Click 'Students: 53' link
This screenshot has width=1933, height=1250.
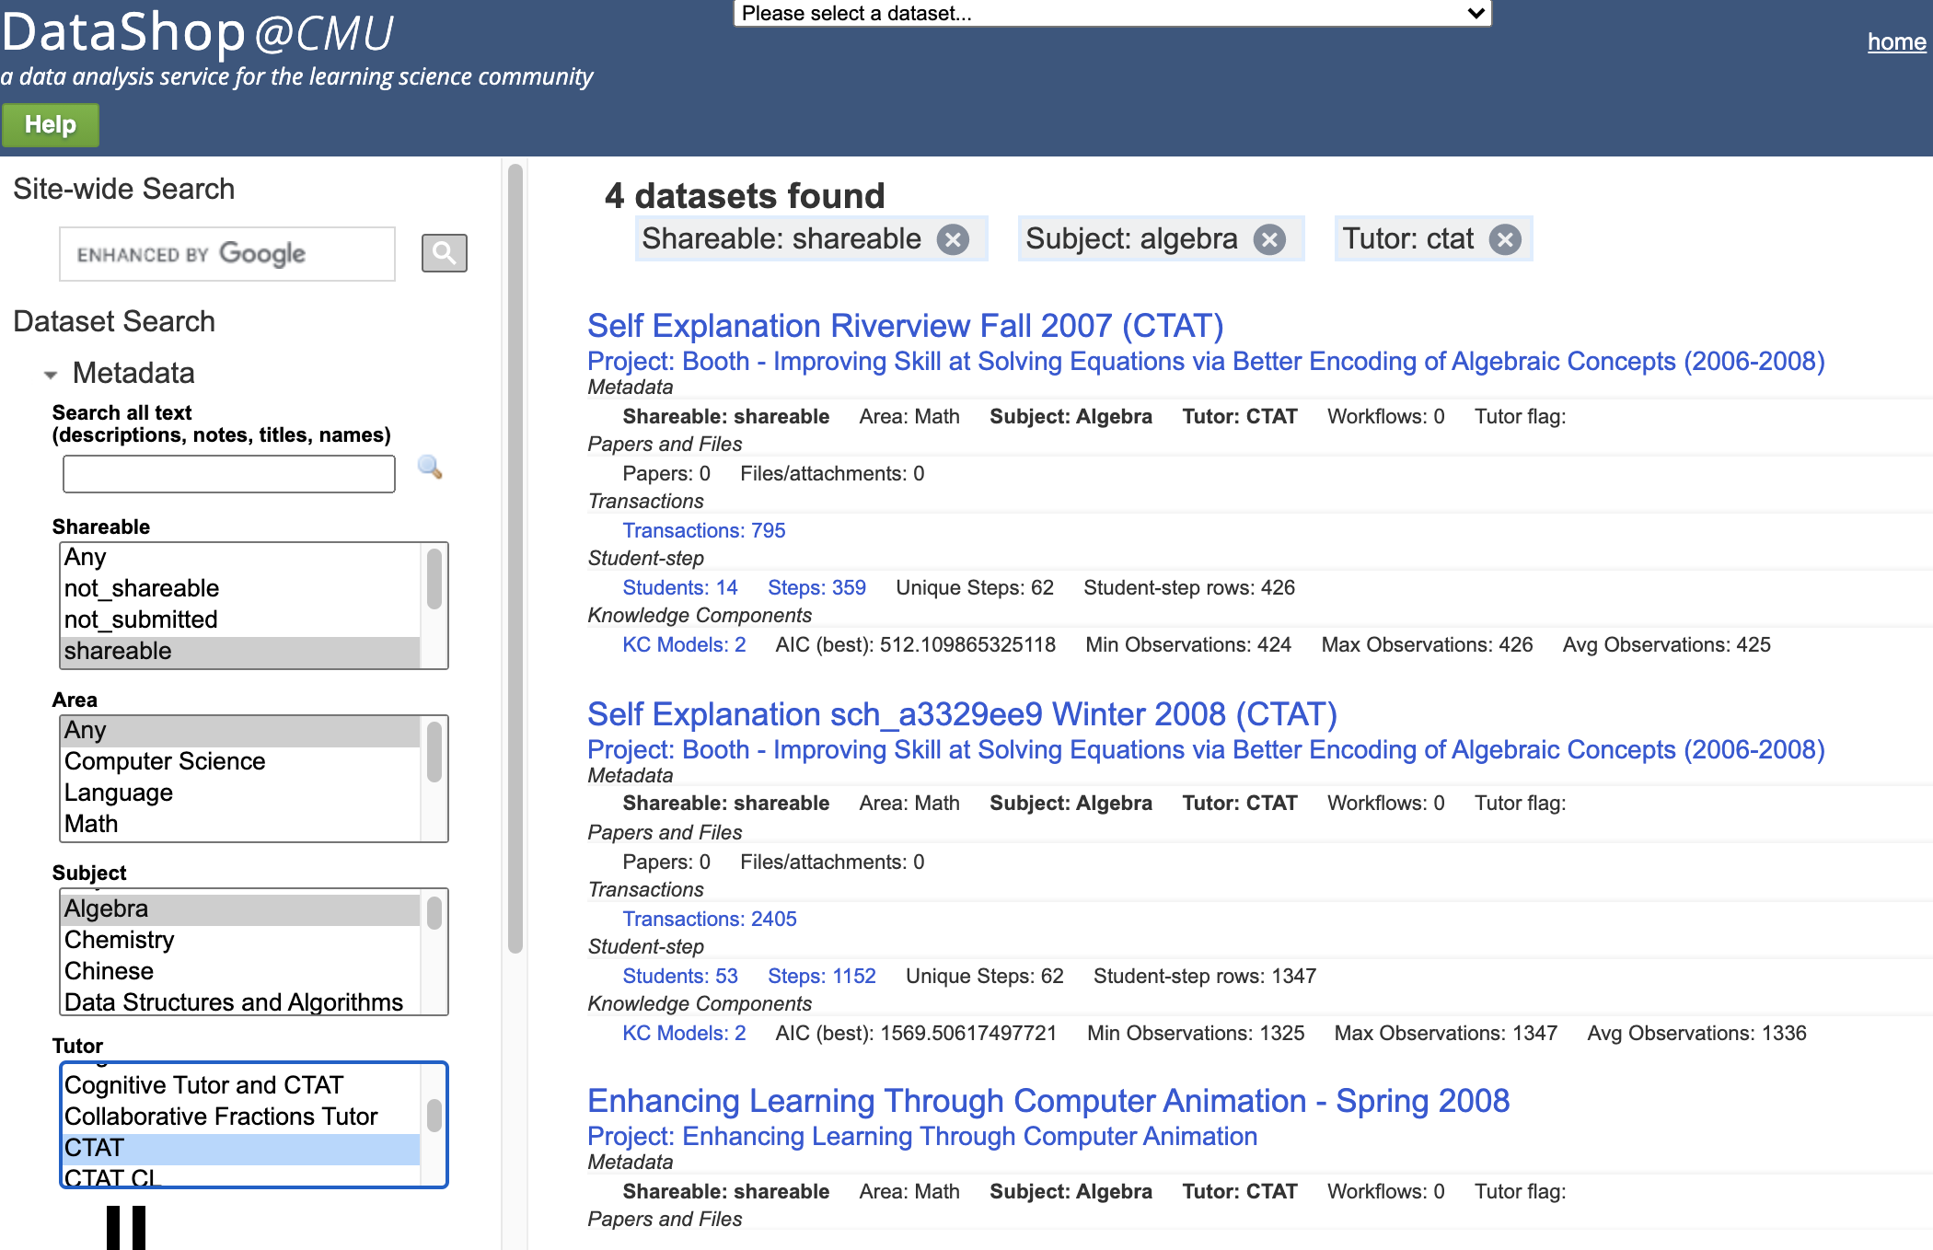coord(680,977)
